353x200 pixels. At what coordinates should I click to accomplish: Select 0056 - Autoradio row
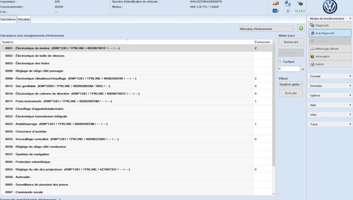[x=136, y=177]
